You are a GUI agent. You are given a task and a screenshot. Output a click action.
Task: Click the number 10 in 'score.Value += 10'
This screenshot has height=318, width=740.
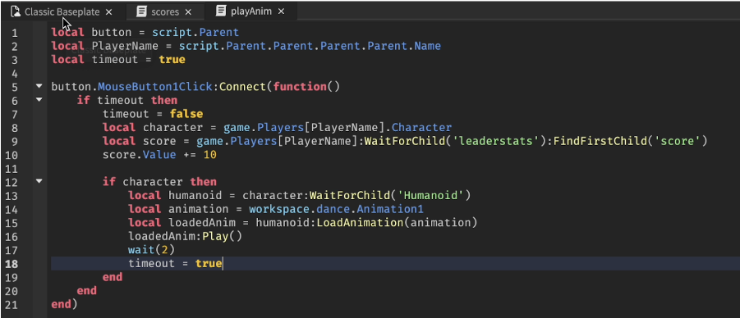tap(210, 155)
